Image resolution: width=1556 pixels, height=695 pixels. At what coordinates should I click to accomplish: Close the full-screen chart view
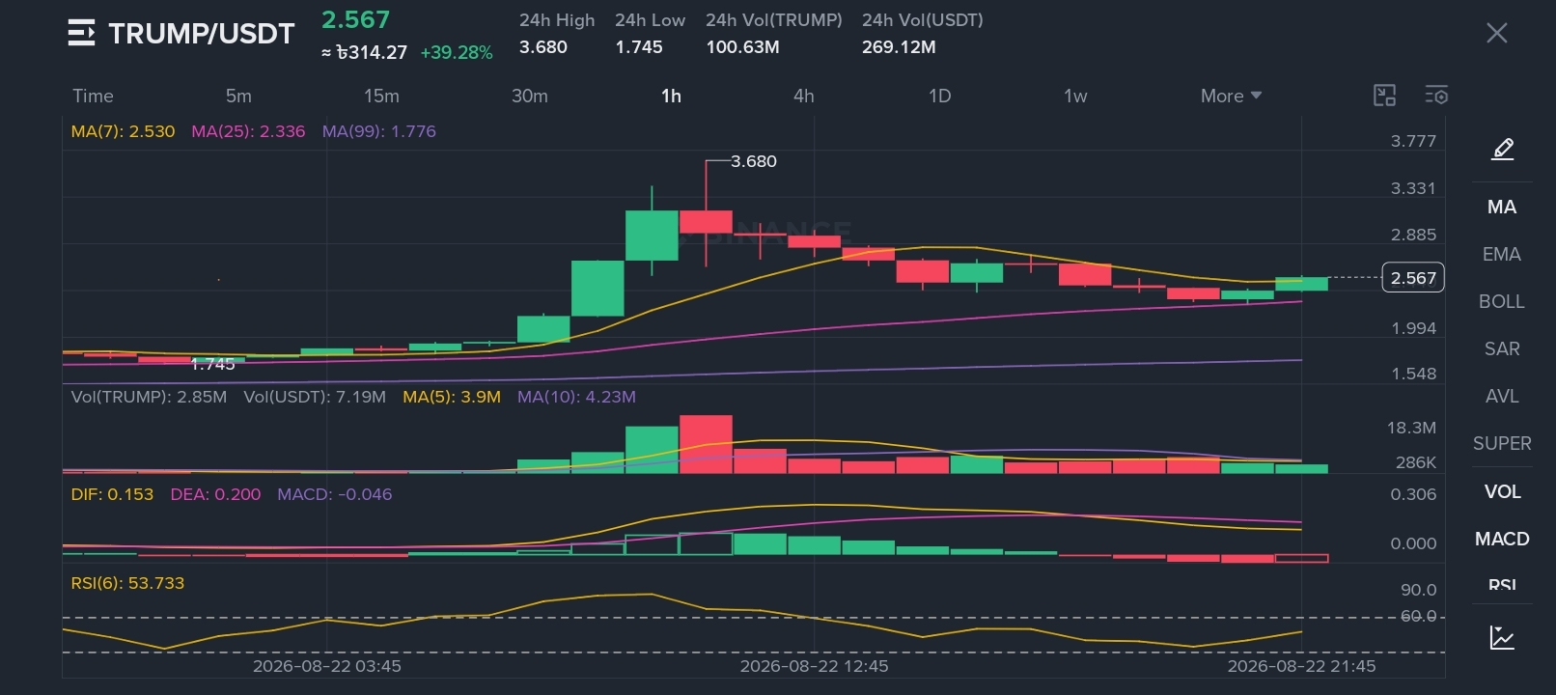click(x=1496, y=33)
